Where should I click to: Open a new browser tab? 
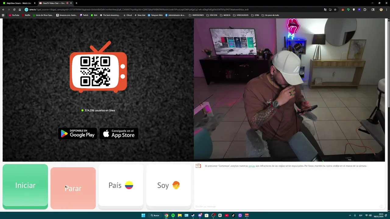click(x=76, y=3)
